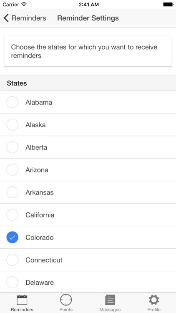This screenshot has height=313, width=176.
Task: Tap the Wi-Fi icon in status bar
Action: pos(24,5)
